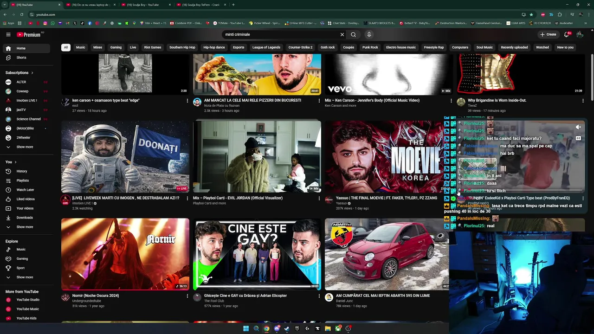Open Watch Later list
Image resolution: width=594 pixels, height=334 pixels.
click(27, 190)
